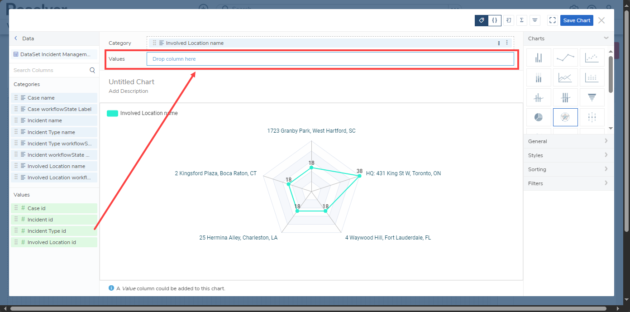Select the stacked bar chart type
This screenshot has height=312, width=630.
(539, 77)
